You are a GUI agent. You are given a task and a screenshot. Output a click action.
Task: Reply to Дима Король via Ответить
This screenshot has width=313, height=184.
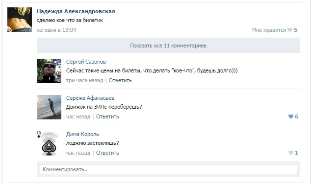pos(107,153)
